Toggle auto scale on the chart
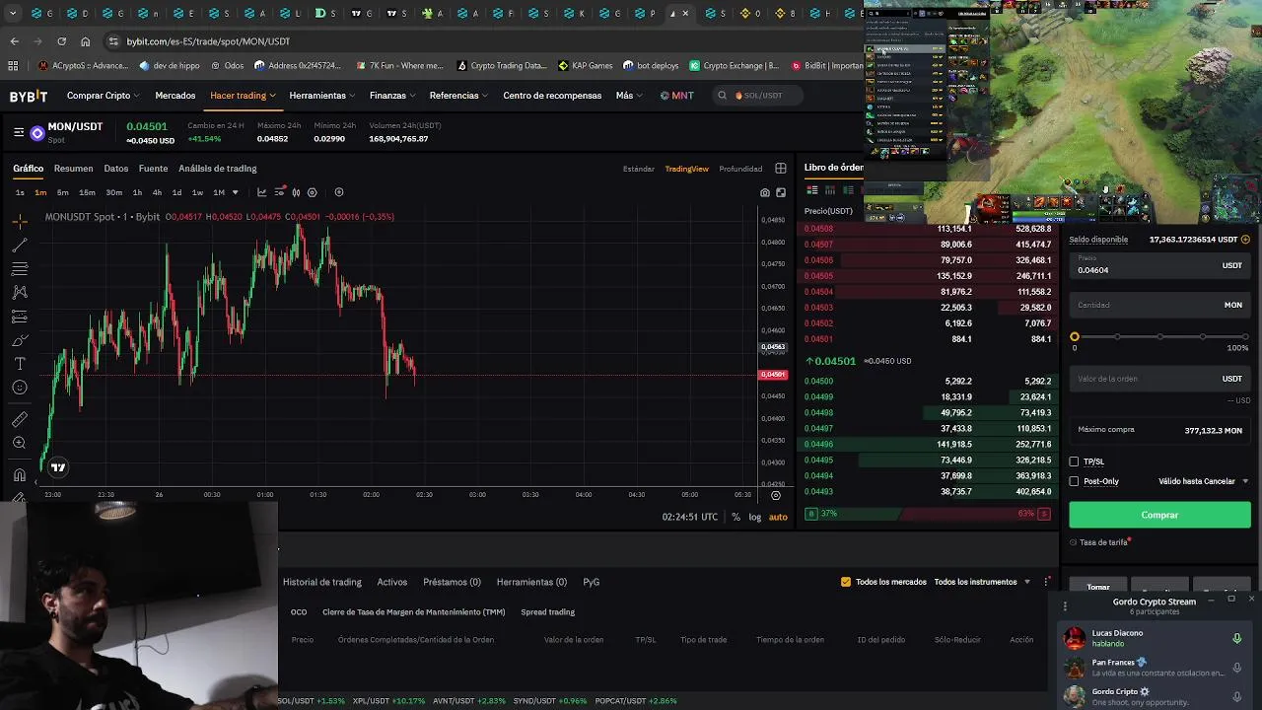This screenshot has width=1262, height=710. [x=778, y=517]
